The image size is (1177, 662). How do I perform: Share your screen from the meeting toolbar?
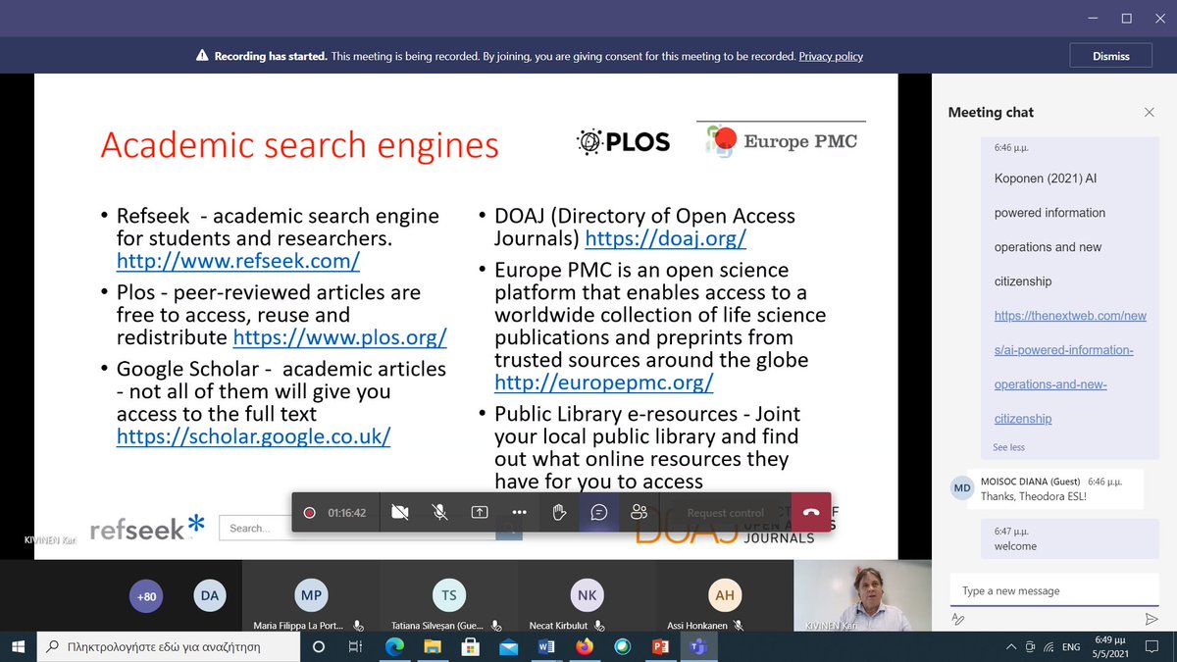coord(480,512)
